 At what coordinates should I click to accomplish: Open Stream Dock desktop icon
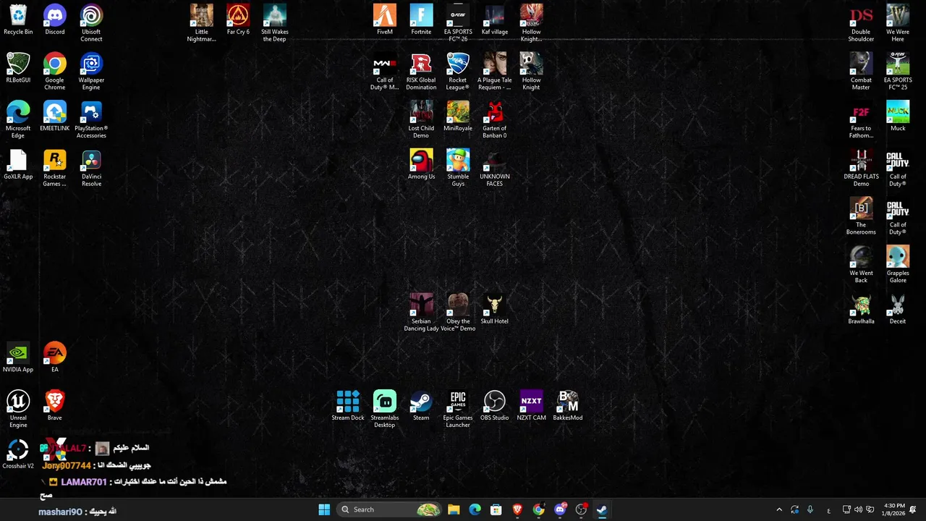[348, 405]
